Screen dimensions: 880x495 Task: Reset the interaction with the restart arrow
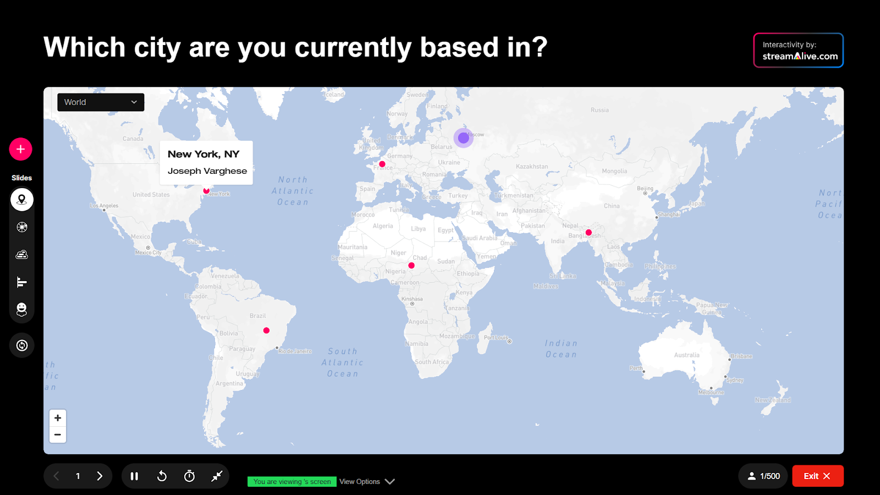click(162, 476)
